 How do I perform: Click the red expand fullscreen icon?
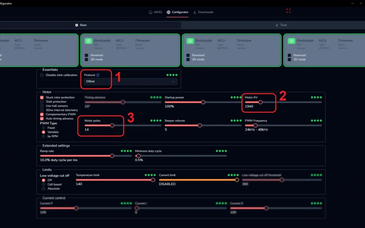click(288, 11)
